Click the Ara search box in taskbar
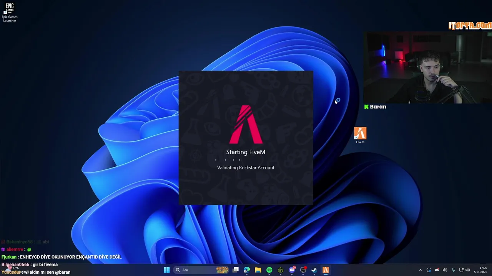The height and width of the screenshot is (276, 492). pyautogui.click(x=202, y=270)
